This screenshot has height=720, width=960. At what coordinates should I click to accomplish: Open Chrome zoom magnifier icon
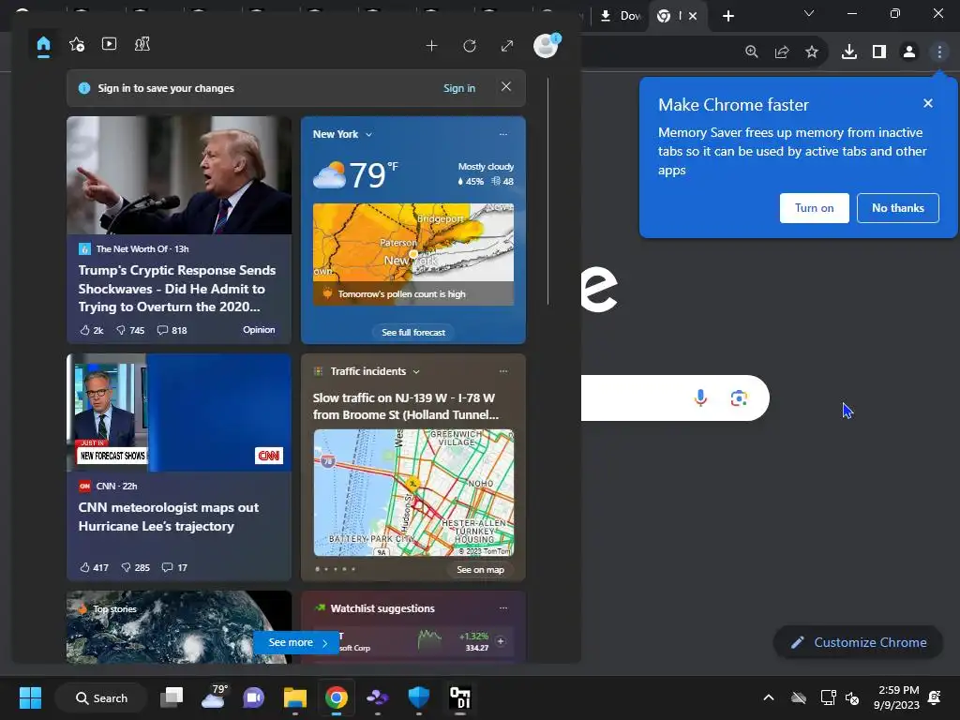(x=752, y=52)
